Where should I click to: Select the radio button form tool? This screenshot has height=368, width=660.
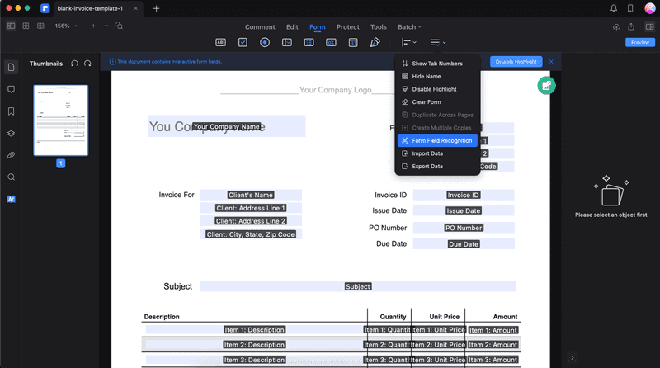point(265,42)
